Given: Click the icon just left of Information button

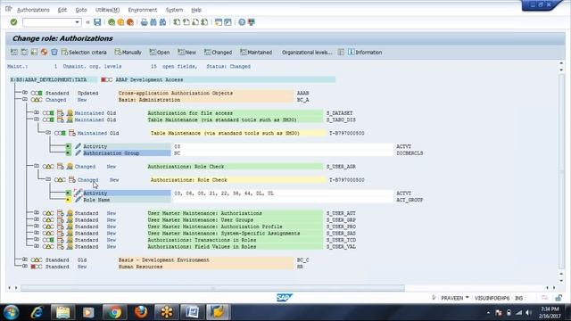Looking at the screenshot, I should pyautogui.click(x=341, y=52).
